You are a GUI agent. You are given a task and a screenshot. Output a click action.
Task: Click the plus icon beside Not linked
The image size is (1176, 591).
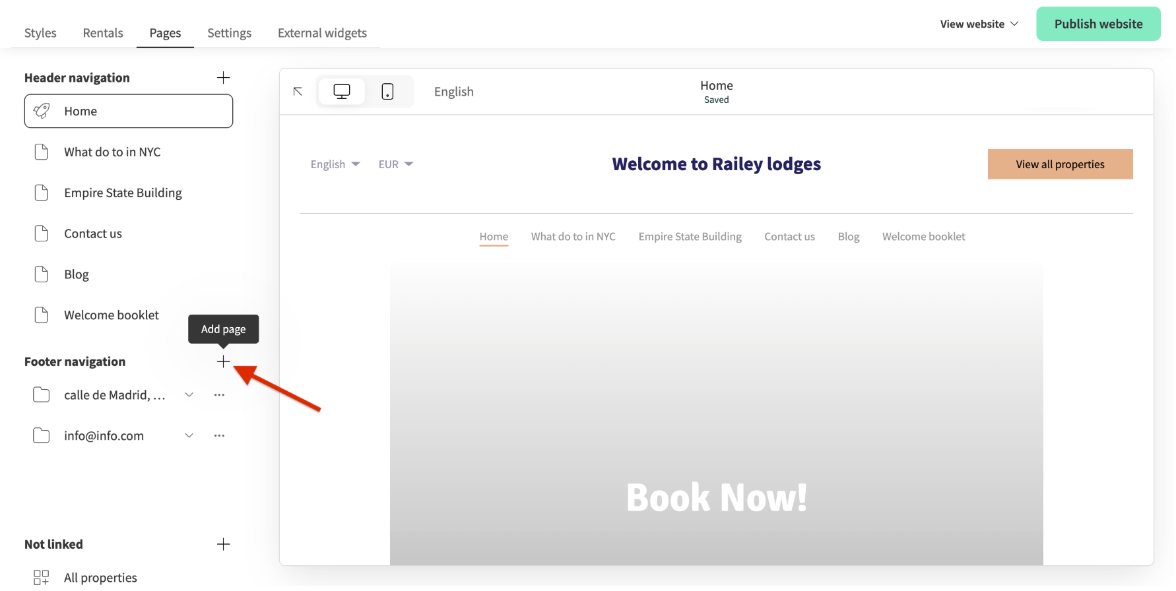point(223,544)
